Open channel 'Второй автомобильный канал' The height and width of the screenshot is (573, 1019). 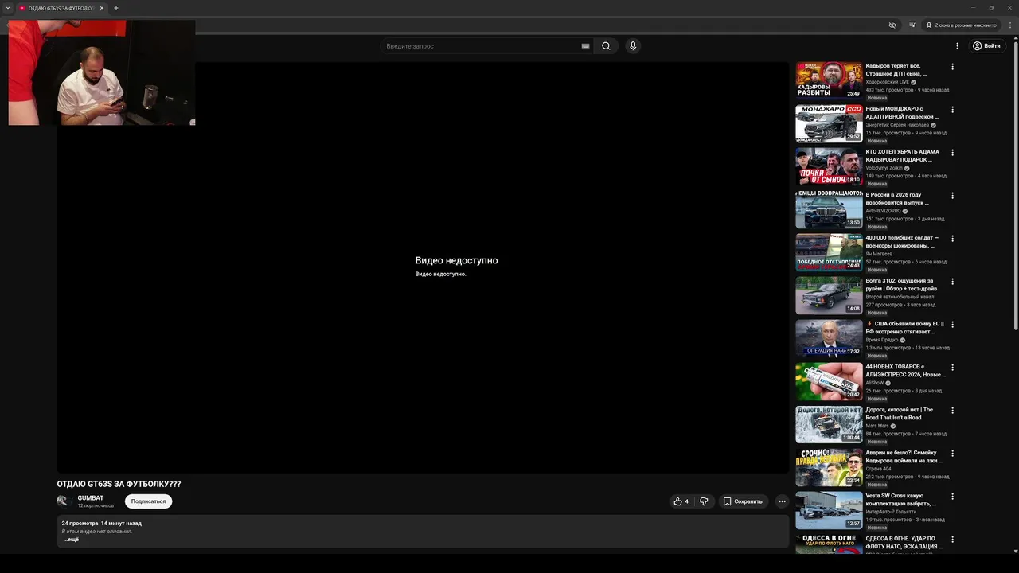coord(900,297)
